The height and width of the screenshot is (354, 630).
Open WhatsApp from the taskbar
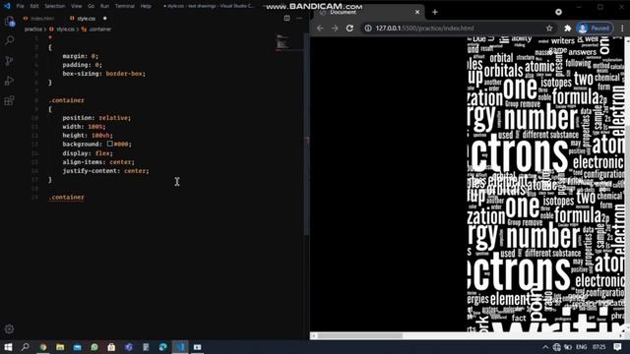pyautogui.click(x=94, y=347)
